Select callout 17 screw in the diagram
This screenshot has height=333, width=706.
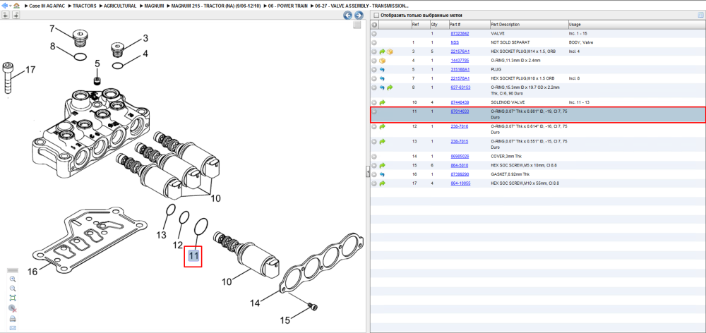tap(30, 70)
